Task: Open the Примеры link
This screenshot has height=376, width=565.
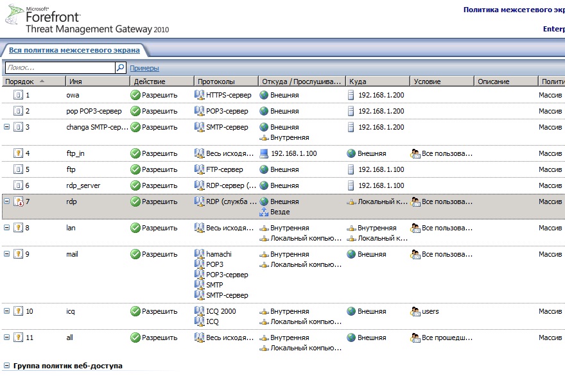Action: coord(144,68)
